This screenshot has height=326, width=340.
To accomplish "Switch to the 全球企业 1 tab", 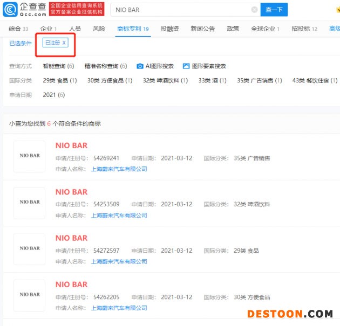I will pyautogui.click(x=265, y=29).
